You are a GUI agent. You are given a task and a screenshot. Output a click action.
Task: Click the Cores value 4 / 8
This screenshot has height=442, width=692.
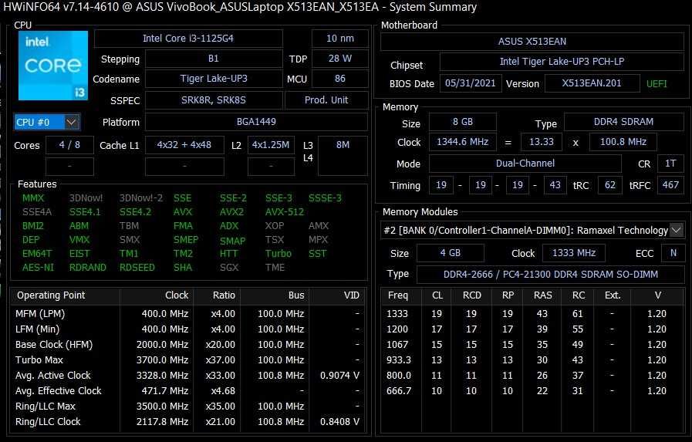coord(69,145)
